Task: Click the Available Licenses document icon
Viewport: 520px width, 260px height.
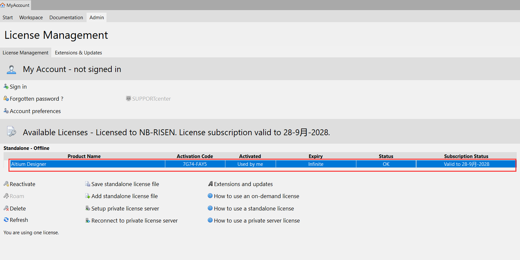Action: (11, 131)
